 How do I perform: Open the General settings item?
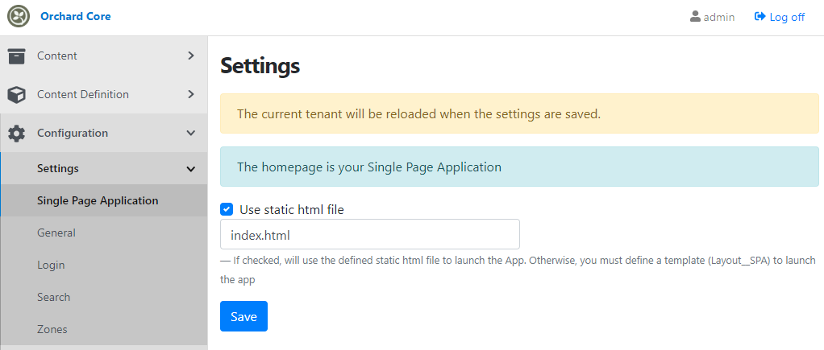pos(56,233)
